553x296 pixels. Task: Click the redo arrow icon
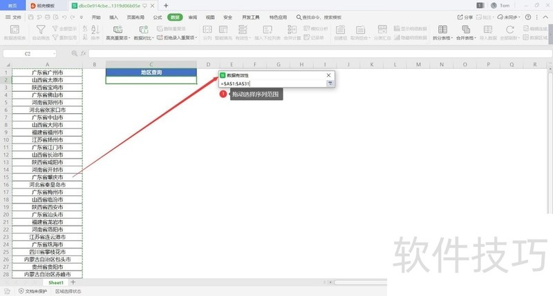coord(73,17)
